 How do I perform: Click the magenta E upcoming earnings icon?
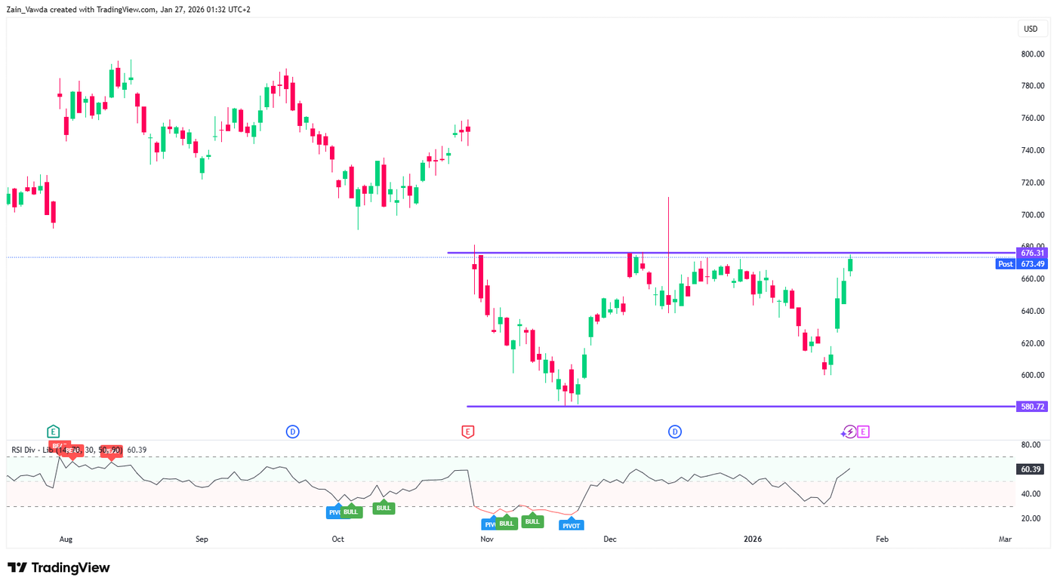pos(864,432)
